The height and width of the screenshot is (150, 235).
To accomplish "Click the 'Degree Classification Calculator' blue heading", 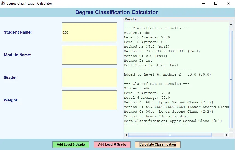I will click(x=117, y=12).
